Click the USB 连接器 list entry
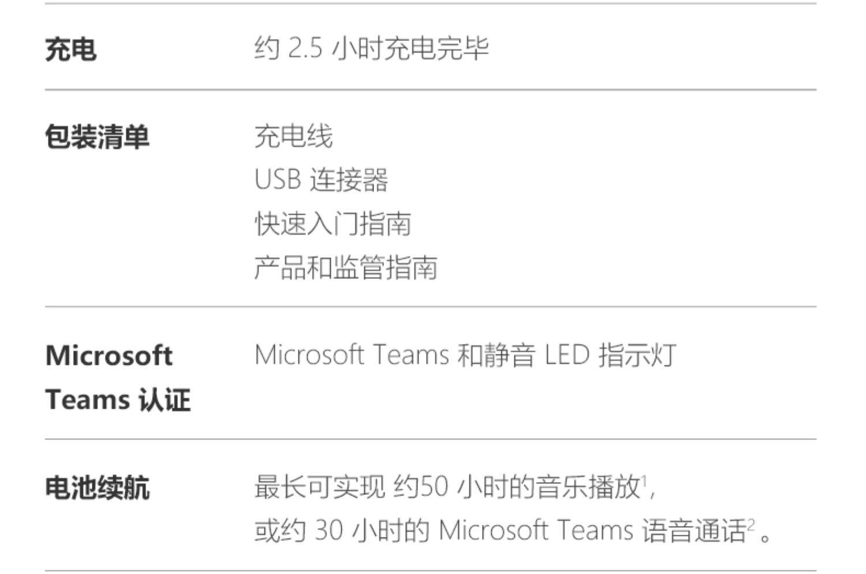This screenshot has width=866, height=574. click(x=321, y=180)
